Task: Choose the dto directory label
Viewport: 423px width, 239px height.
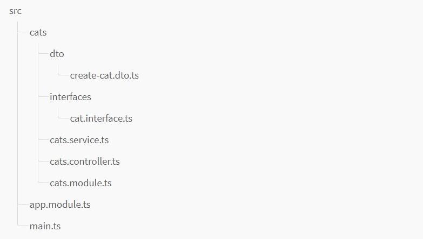Action: 57,54
